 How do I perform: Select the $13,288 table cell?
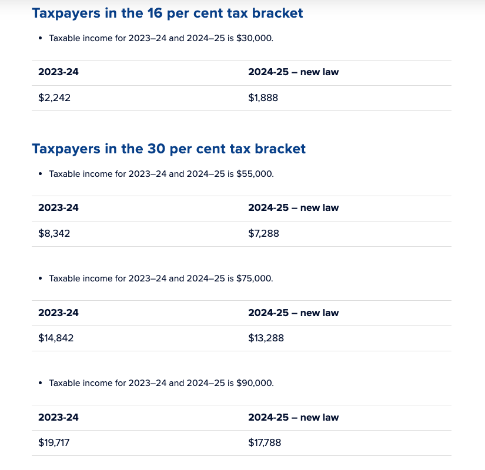click(266, 338)
